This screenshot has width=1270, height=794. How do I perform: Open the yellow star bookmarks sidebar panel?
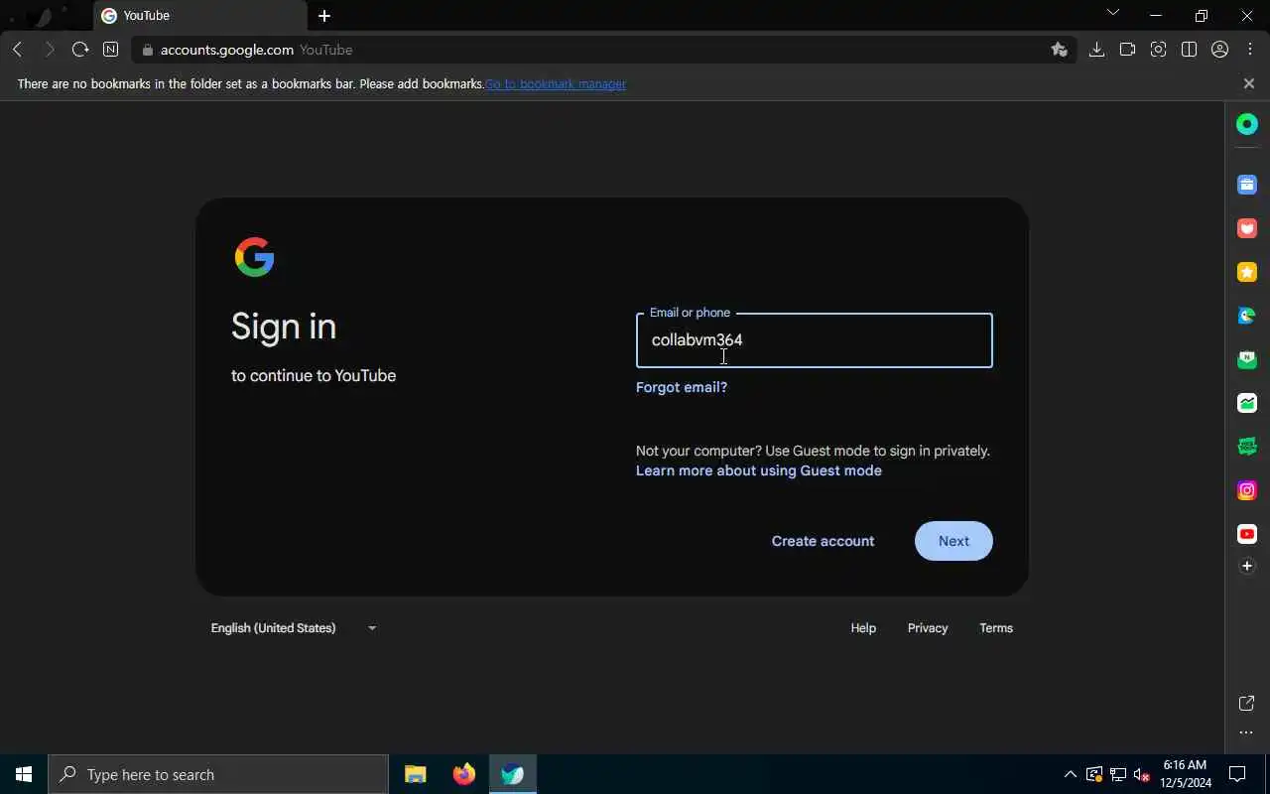[x=1247, y=272]
